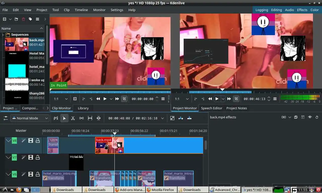Screen dimensions: 322x193
Task: Open clip monitor 1:1 zoom dropdown
Action: [x=61, y=99]
